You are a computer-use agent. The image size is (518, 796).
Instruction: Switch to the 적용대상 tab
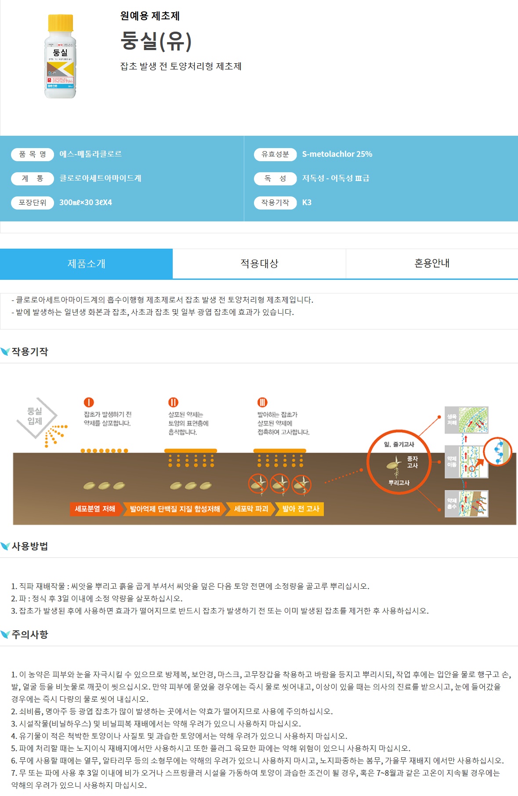pos(259,264)
